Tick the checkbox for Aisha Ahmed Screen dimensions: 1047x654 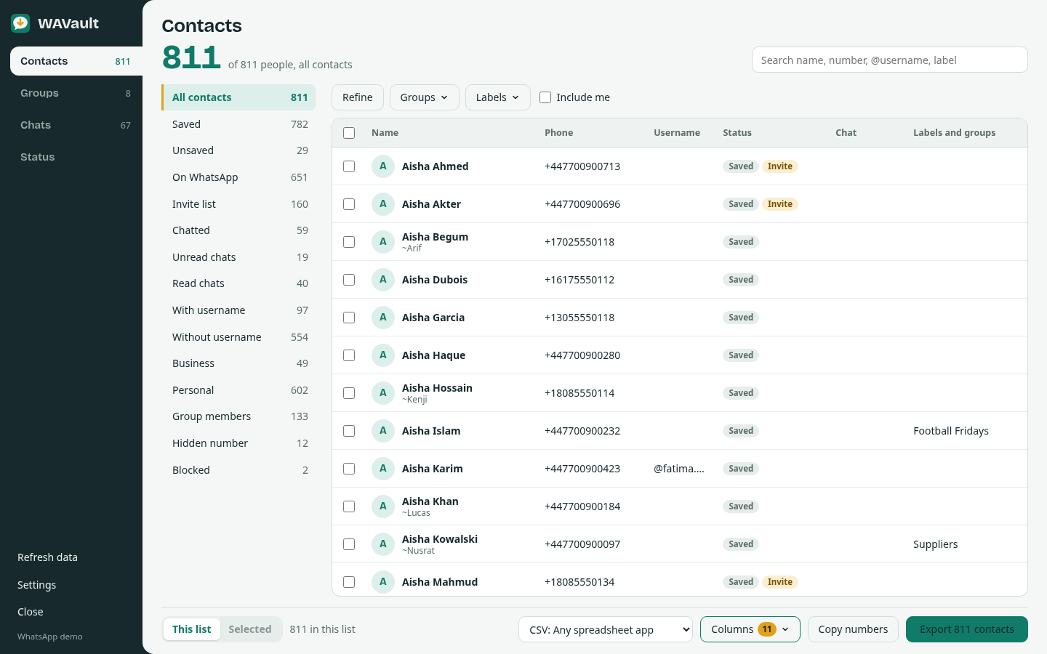[349, 166]
